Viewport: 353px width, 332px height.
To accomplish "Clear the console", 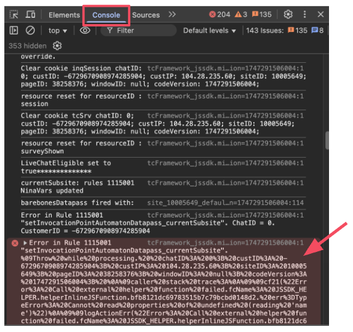I will click(30, 30).
